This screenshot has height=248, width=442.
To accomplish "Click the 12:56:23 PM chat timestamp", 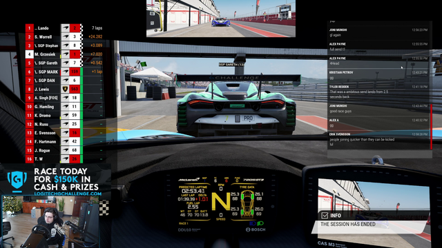I will pyautogui.click(x=419, y=30).
